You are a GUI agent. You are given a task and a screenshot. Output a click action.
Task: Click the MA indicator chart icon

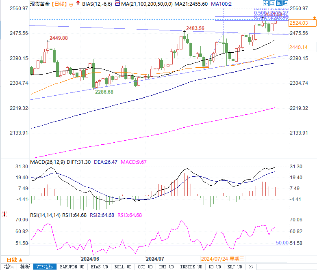[117, 3]
